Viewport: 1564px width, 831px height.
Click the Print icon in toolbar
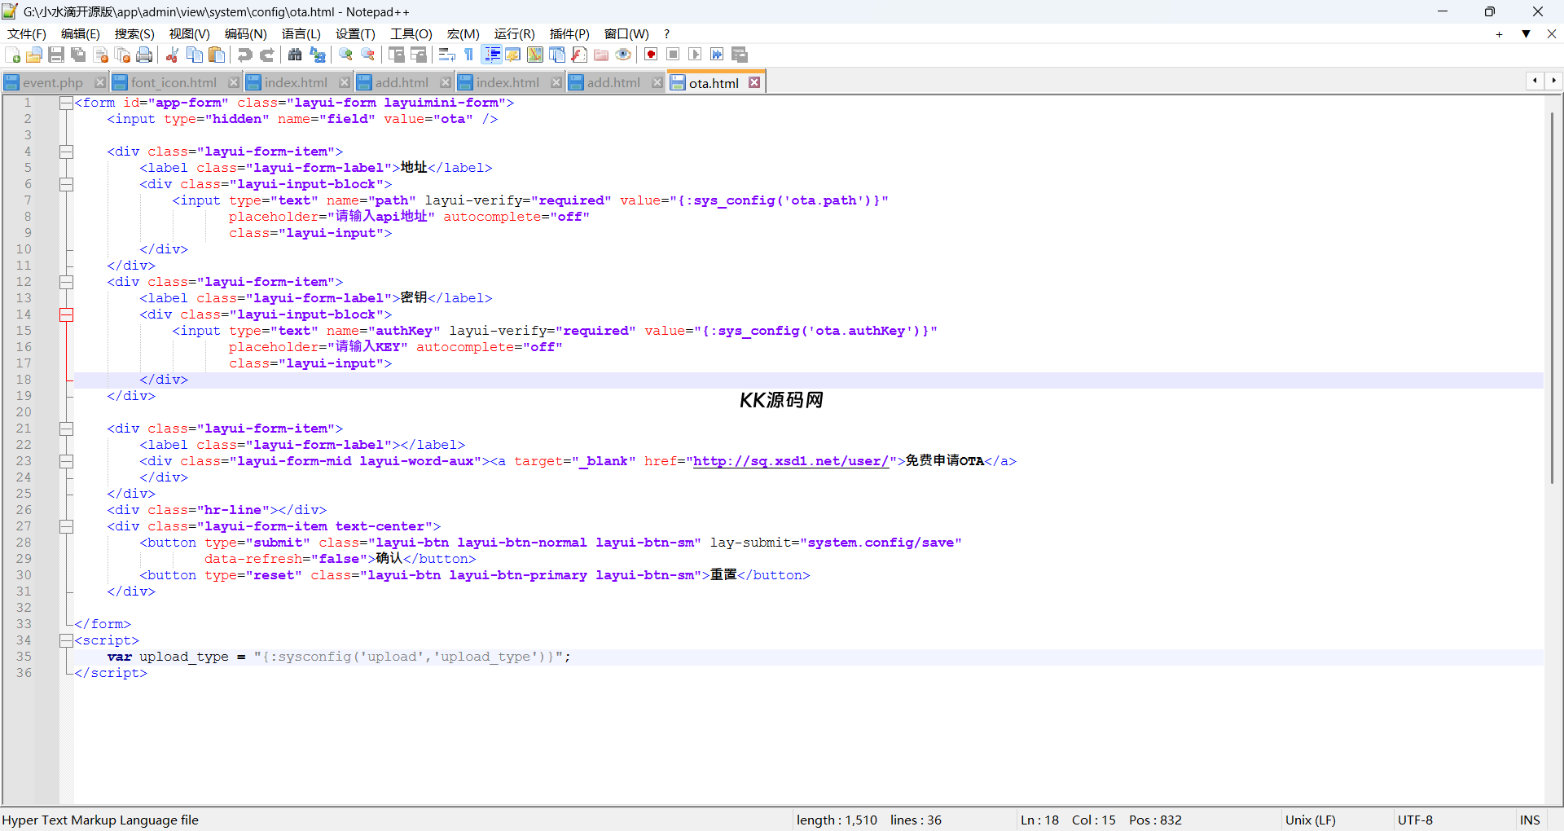tap(144, 55)
